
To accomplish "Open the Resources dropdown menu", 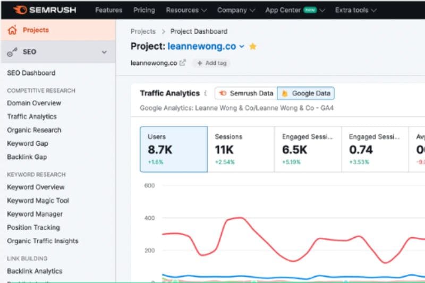I will 186,10.
